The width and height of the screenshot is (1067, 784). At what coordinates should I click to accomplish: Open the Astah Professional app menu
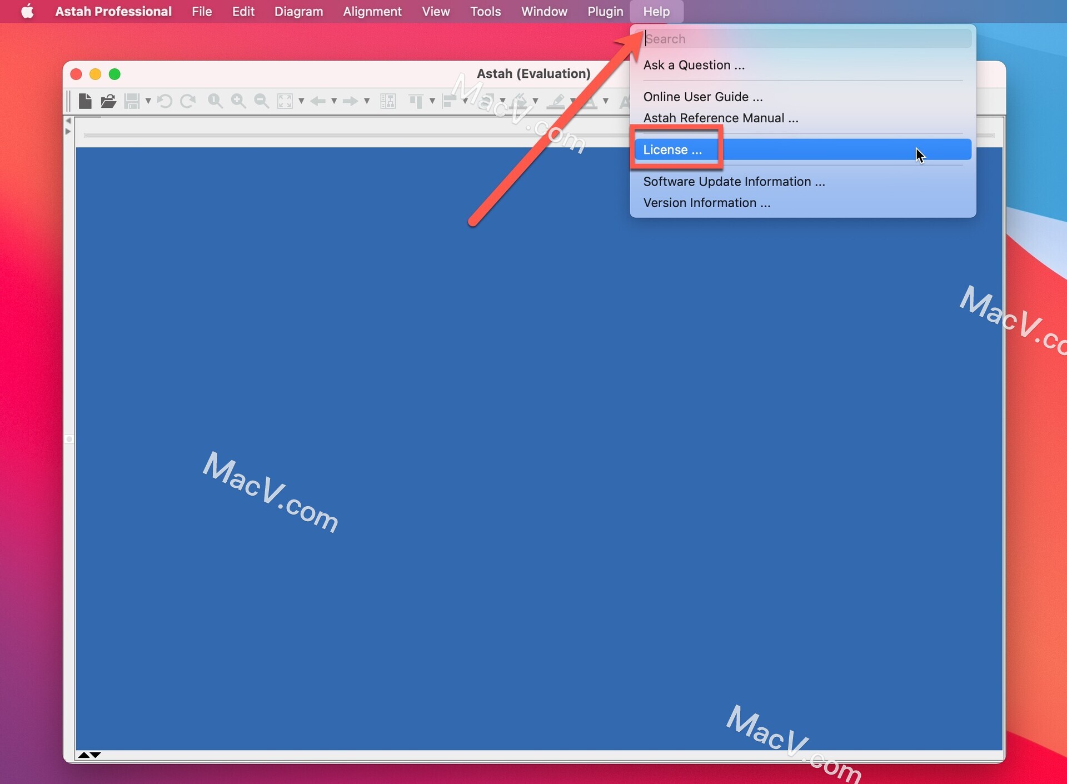point(113,11)
